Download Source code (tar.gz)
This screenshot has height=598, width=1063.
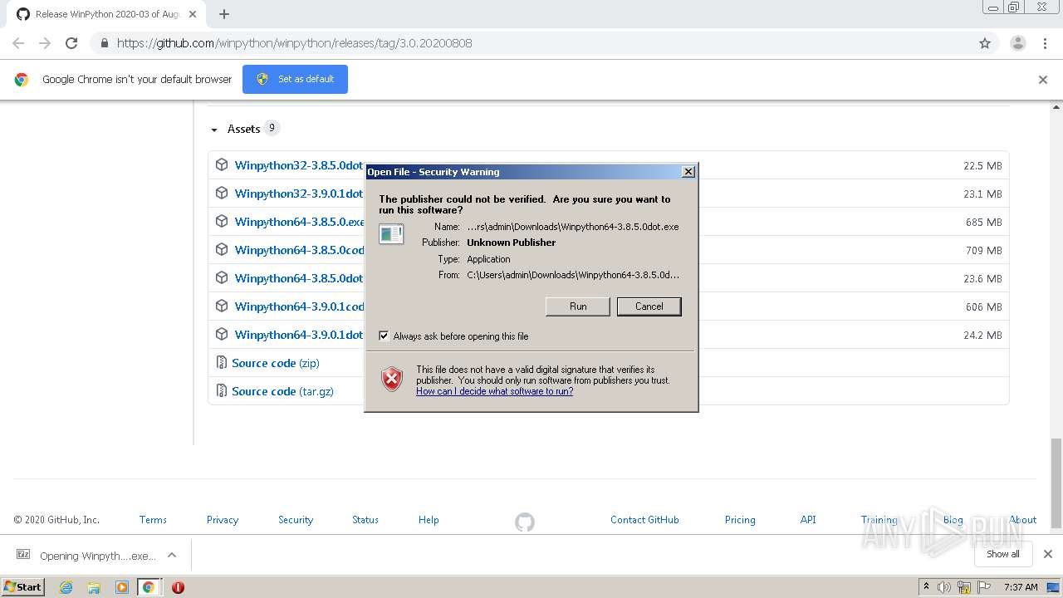click(x=282, y=391)
